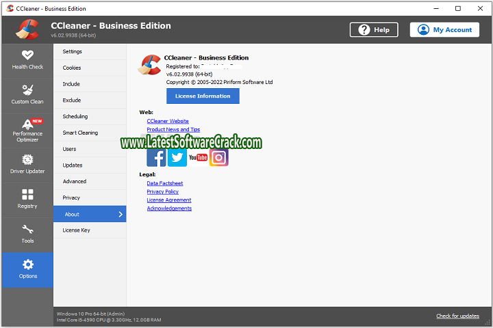The height and width of the screenshot is (328, 493).
Task: Click the Windows 10 Pro system info text
Action: coord(90,314)
